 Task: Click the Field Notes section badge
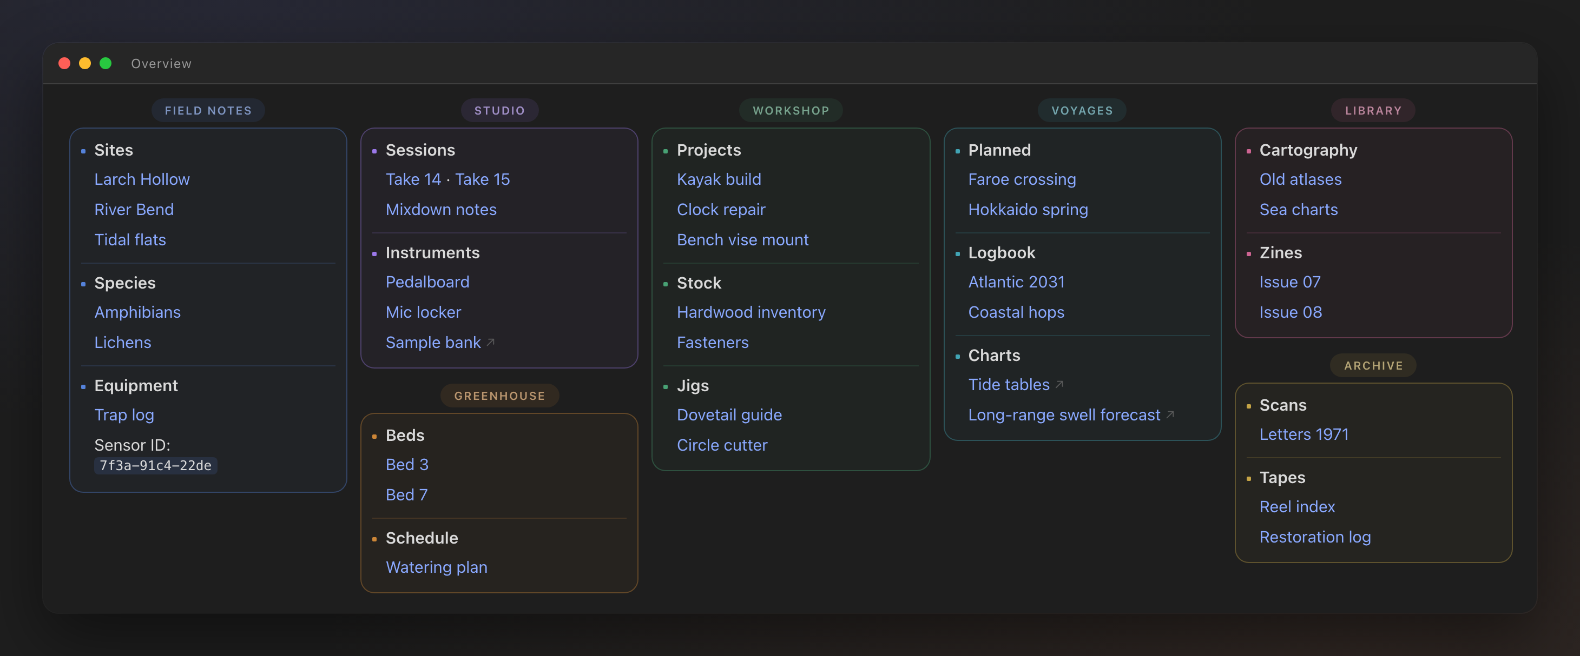click(208, 110)
